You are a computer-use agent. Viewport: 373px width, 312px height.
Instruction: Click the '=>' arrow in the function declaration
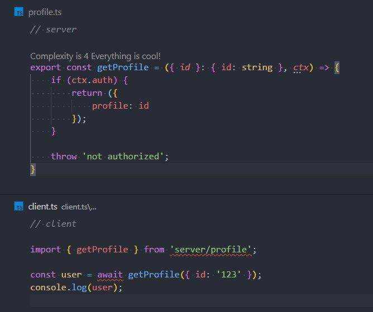pyautogui.click(x=324, y=67)
